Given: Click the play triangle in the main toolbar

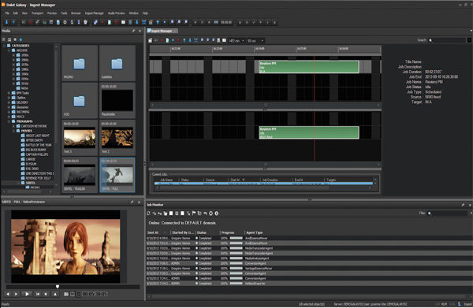Looking at the screenshot, I should (196, 22).
